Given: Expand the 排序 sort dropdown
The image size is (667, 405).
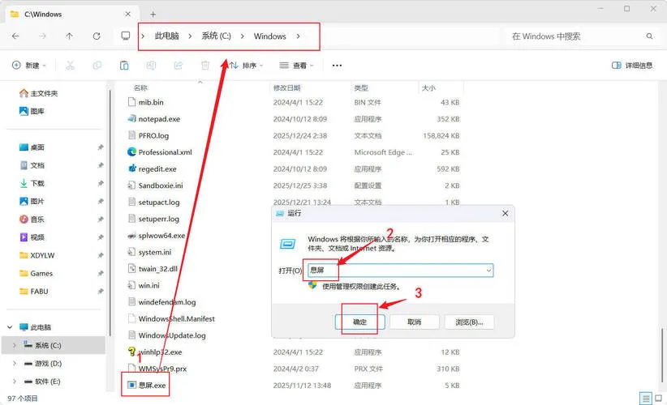Looking at the screenshot, I should coord(245,66).
